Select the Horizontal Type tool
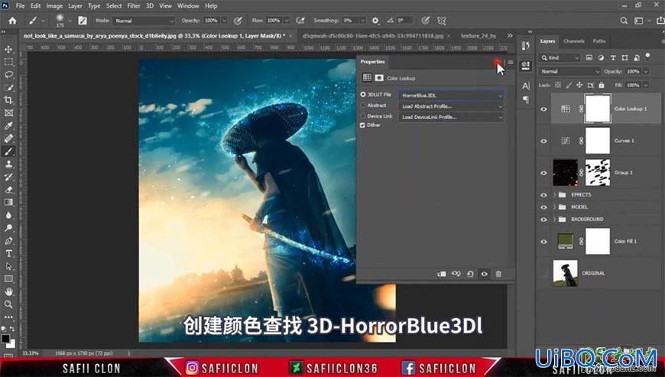 [x=8, y=254]
